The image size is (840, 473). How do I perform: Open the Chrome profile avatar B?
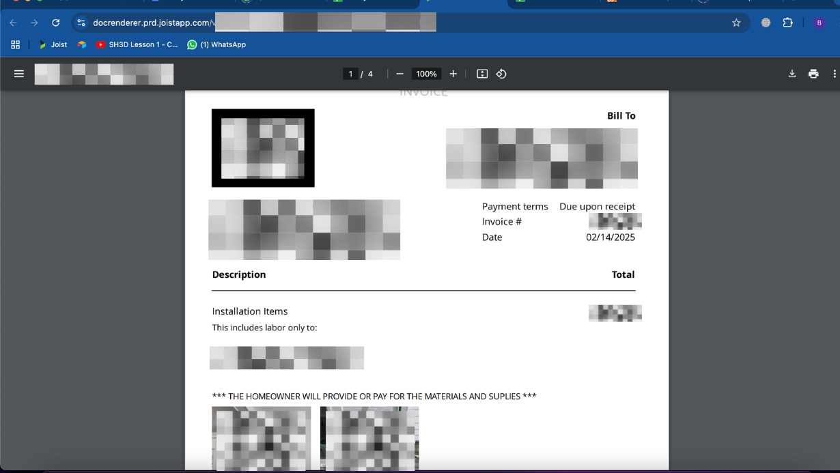(819, 23)
